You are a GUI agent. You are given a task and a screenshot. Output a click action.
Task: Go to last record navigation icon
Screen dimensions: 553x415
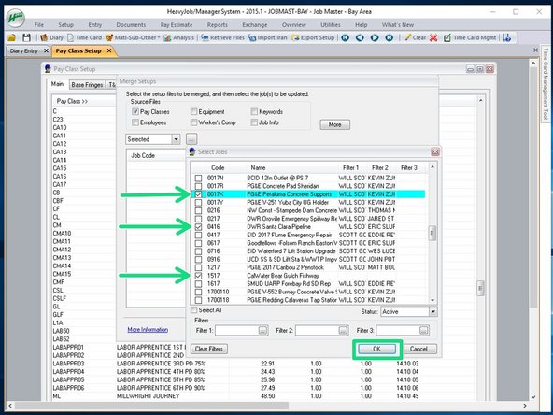tap(389, 37)
